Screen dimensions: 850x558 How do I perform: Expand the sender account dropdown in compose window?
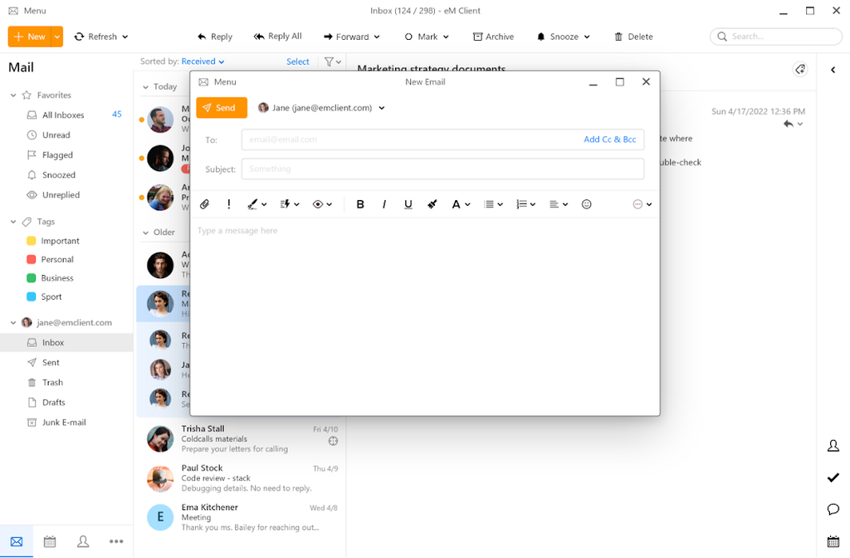tap(381, 107)
